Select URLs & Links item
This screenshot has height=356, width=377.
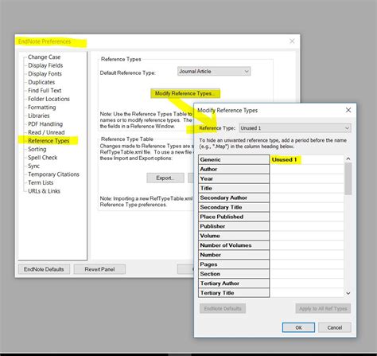pos(44,191)
